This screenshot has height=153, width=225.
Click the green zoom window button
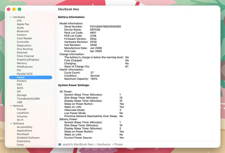[19, 9]
